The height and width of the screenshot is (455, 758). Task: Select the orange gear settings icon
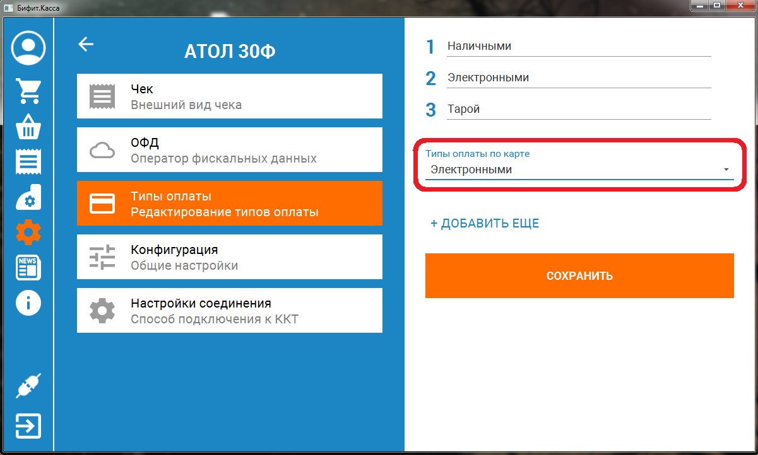(28, 233)
